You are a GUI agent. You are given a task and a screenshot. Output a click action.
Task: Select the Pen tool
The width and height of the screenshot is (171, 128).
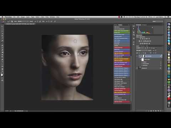(2, 59)
